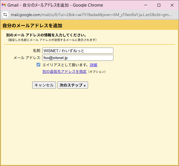Click the 別のメール アドレスの情報を入力してください instruction

point(46,35)
